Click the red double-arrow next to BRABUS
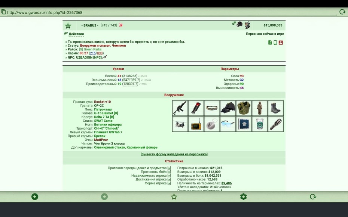348x217 pixels. tap(121, 25)
